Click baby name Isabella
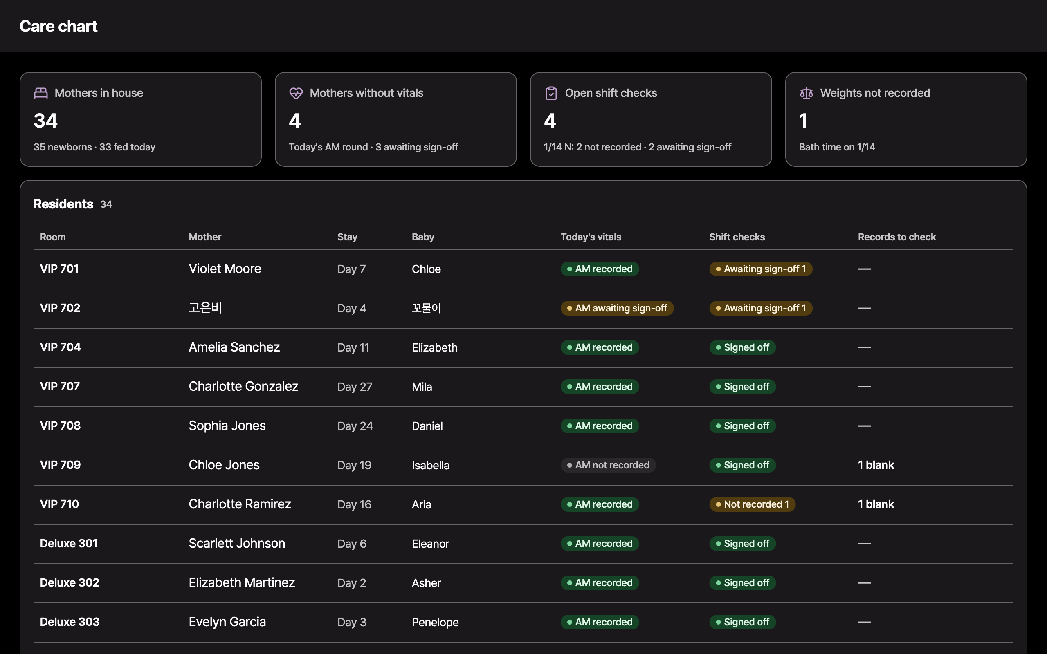1047x654 pixels. tap(431, 466)
